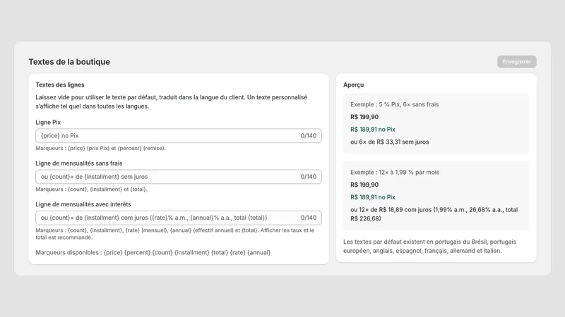The image size is (565, 317).
Task: Select the 'Textes de la boutique' heading
Action: tap(69, 62)
